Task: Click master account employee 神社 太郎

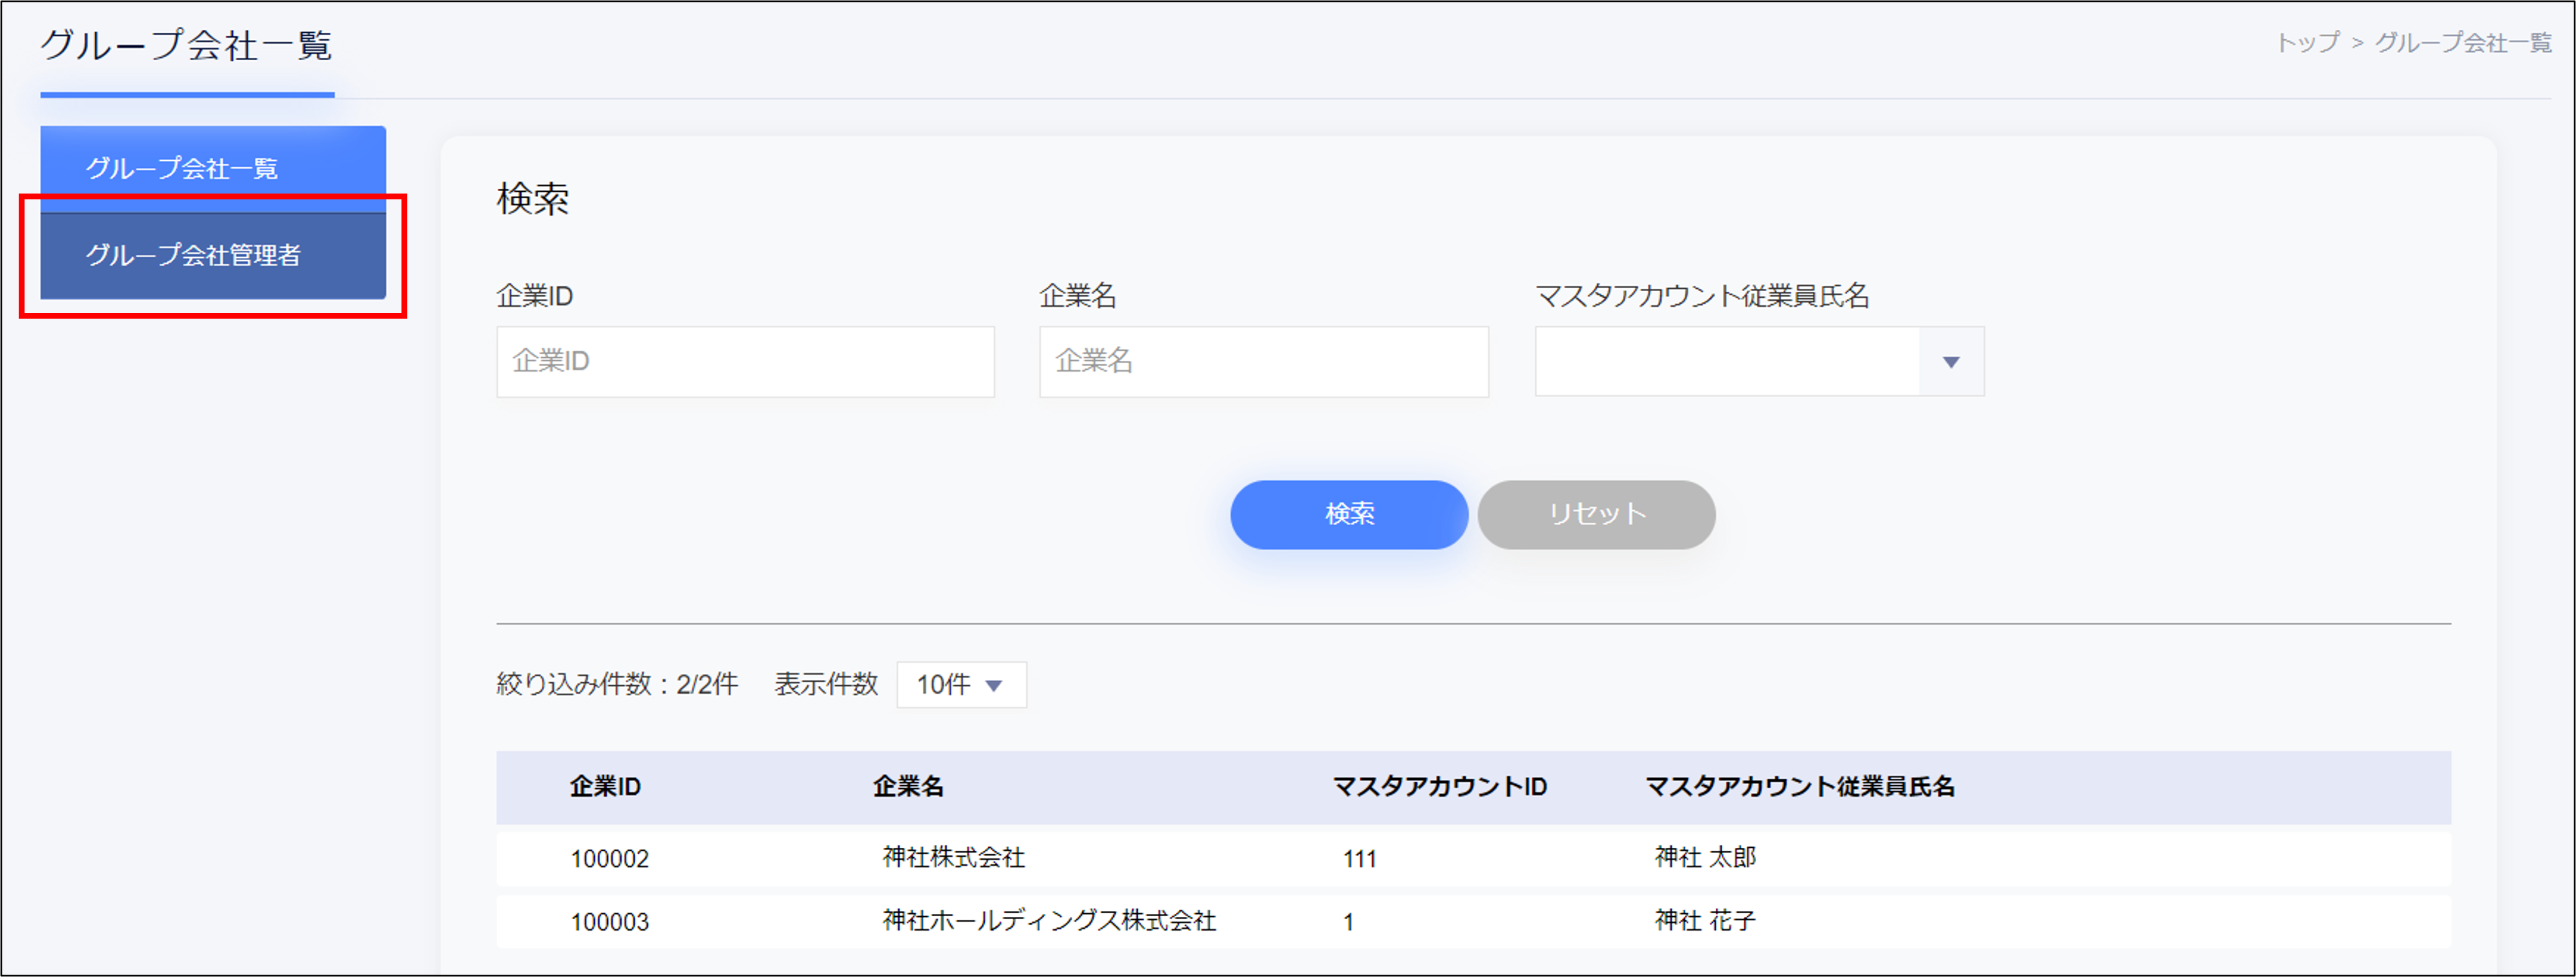Action: [x=1706, y=857]
